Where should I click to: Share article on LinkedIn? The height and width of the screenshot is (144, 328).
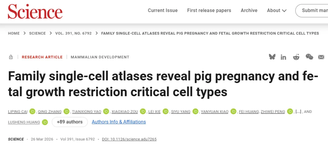[283, 57]
